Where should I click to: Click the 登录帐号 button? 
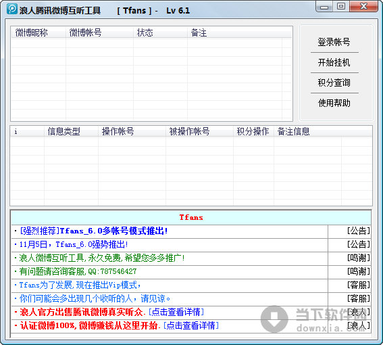(334, 42)
